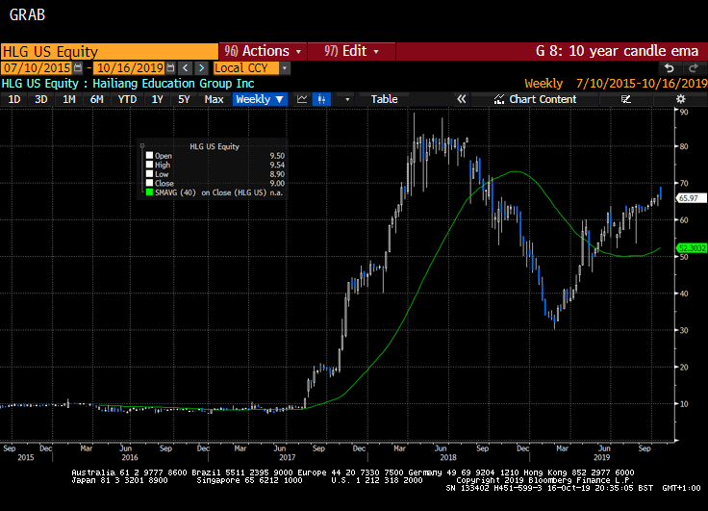Image resolution: width=708 pixels, height=511 pixels.
Task: Open end date calendar picker
Action: [170, 68]
